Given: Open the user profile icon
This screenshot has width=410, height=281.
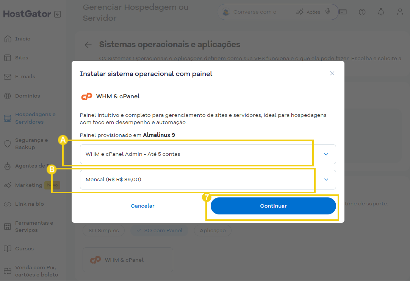Looking at the screenshot, I should [400, 12].
